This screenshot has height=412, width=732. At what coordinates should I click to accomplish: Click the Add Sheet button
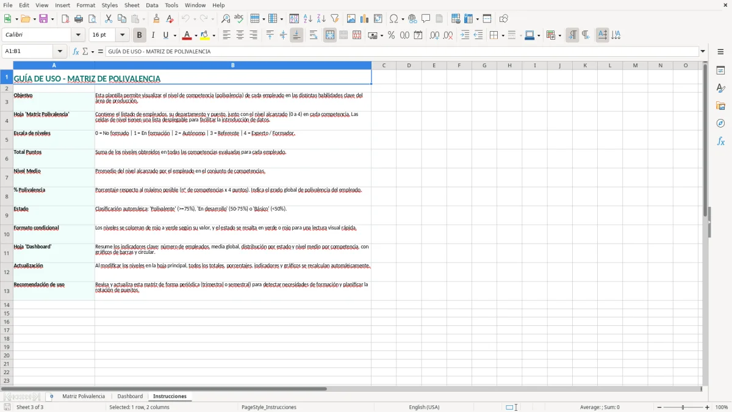51,396
